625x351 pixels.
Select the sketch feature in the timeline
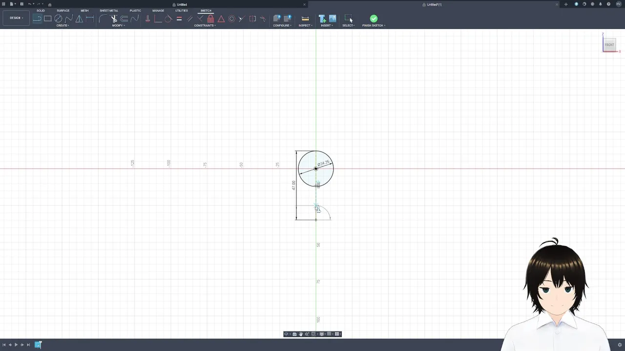[x=38, y=345]
